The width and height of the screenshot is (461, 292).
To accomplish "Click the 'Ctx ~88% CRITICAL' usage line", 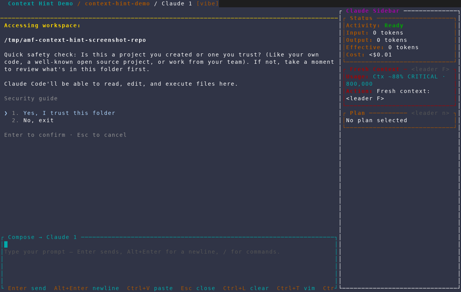I will 396,76.
